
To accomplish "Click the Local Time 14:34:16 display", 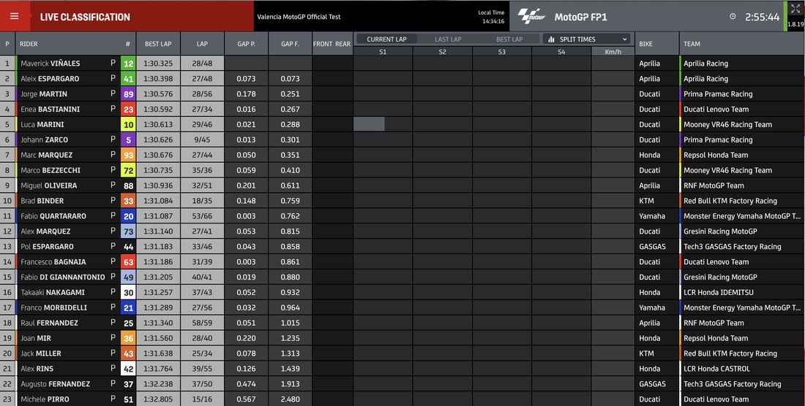I will coord(493,17).
